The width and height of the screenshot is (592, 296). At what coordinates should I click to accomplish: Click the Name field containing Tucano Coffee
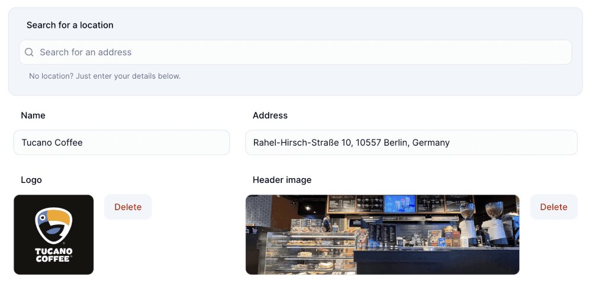tap(121, 143)
